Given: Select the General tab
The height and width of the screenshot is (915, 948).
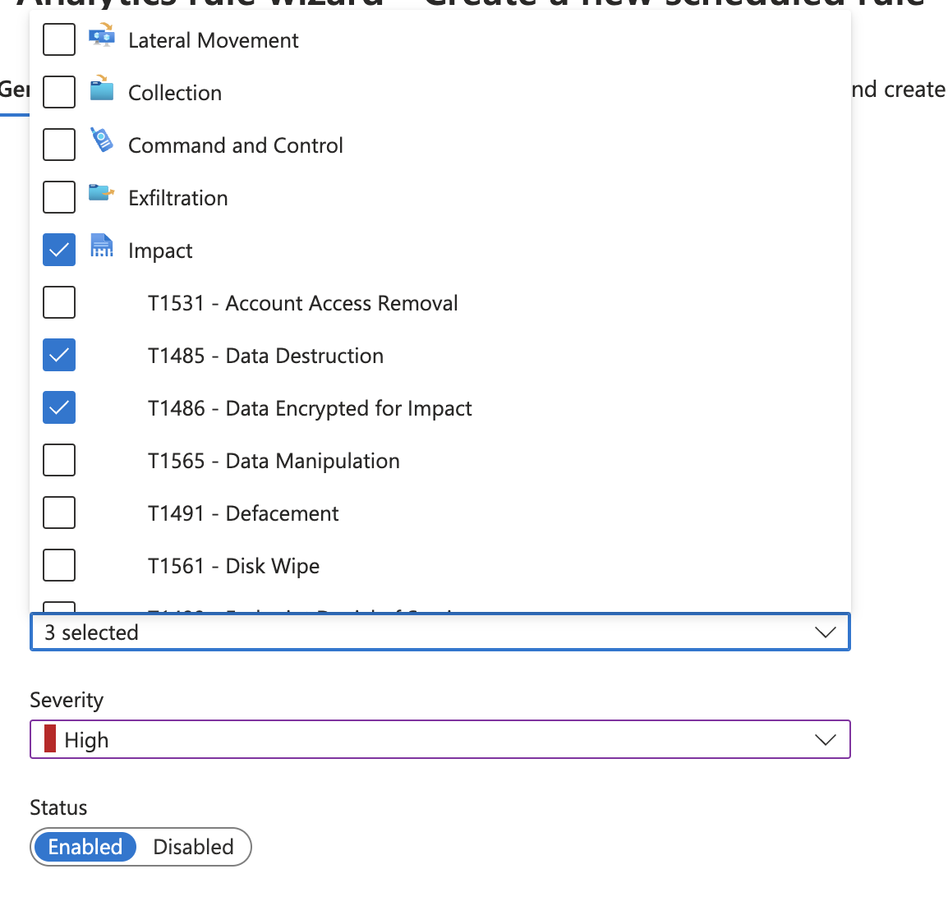Looking at the screenshot, I should 15,90.
